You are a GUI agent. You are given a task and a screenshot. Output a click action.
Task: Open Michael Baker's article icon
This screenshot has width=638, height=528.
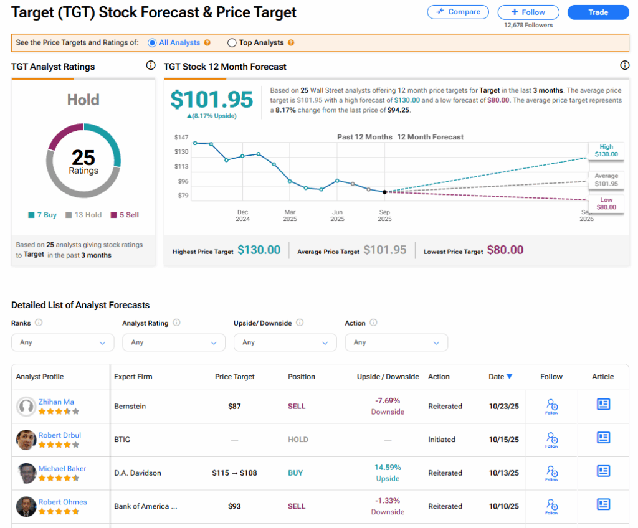point(602,471)
